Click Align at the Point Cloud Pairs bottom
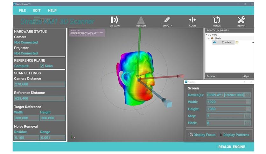The height and width of the screenshot is (154, 266). [246, 76]
